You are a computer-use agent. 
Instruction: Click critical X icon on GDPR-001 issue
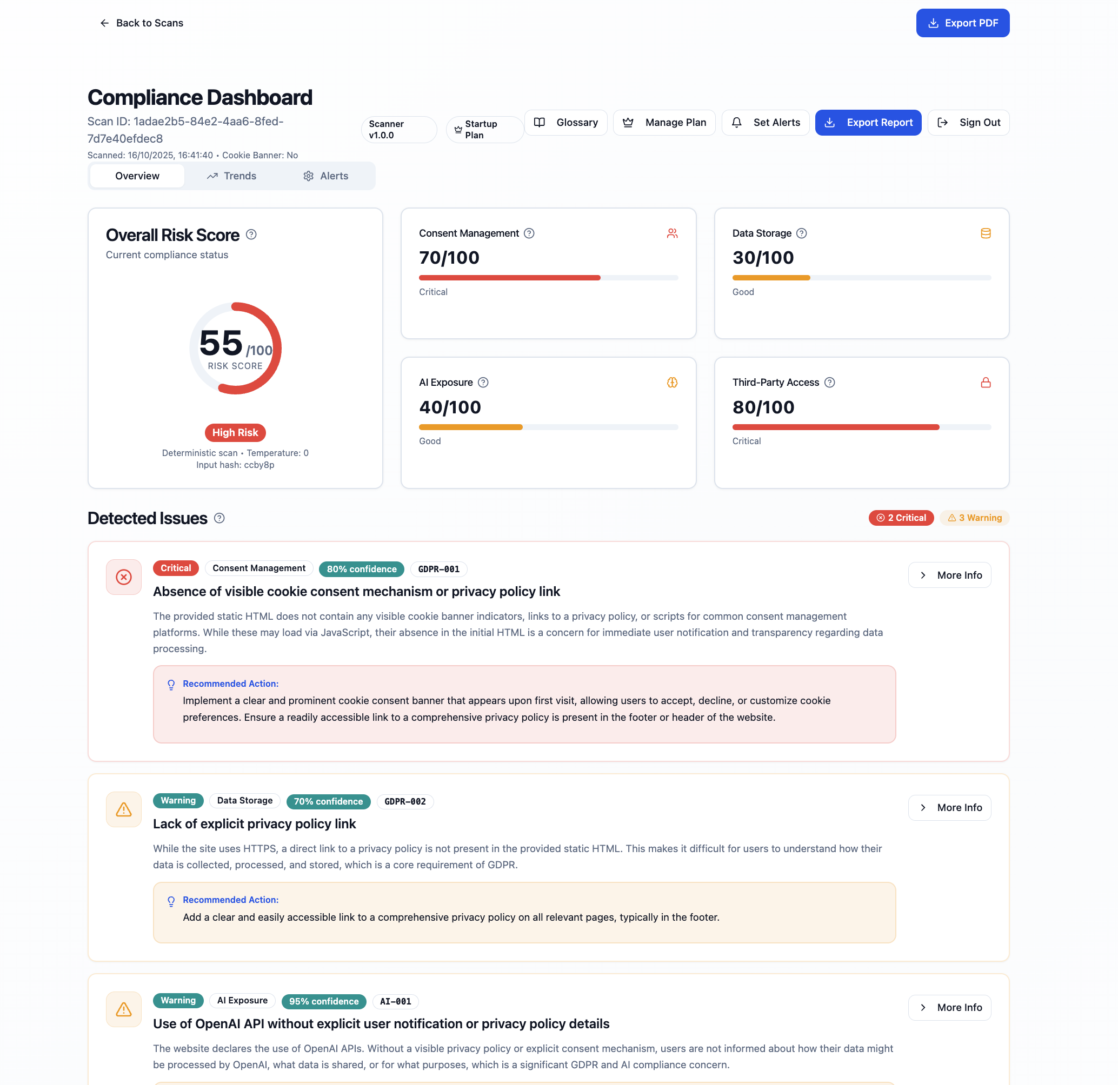tap(124, 577)
